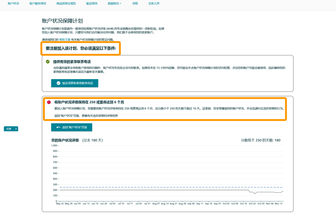The image size is (336, 218).
Task: Click the chevron next to 数据报告
Action: click(120, 3)
